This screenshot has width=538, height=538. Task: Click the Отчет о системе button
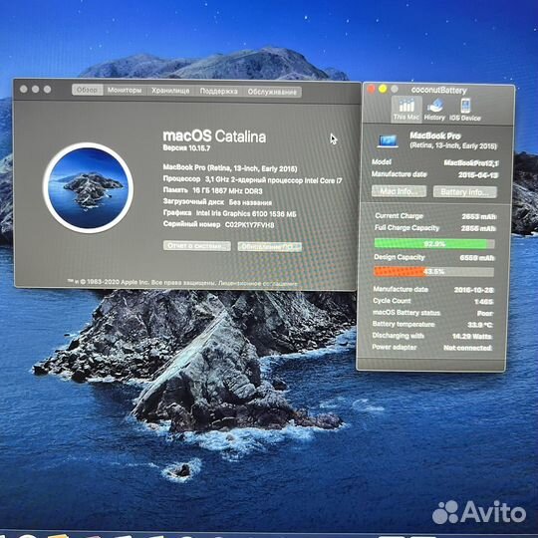[x=197, y=246]
